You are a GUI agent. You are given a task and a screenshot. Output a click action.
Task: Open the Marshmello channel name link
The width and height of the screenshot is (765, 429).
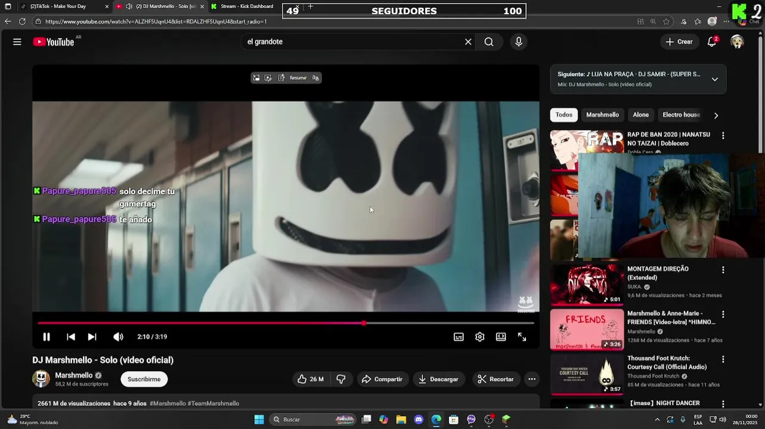[74, 375]
